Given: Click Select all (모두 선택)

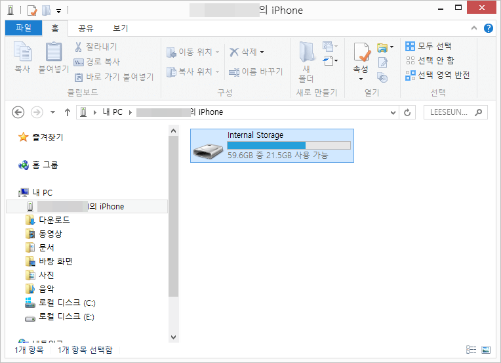Looking at the screenshot, I should click(428, 46).
